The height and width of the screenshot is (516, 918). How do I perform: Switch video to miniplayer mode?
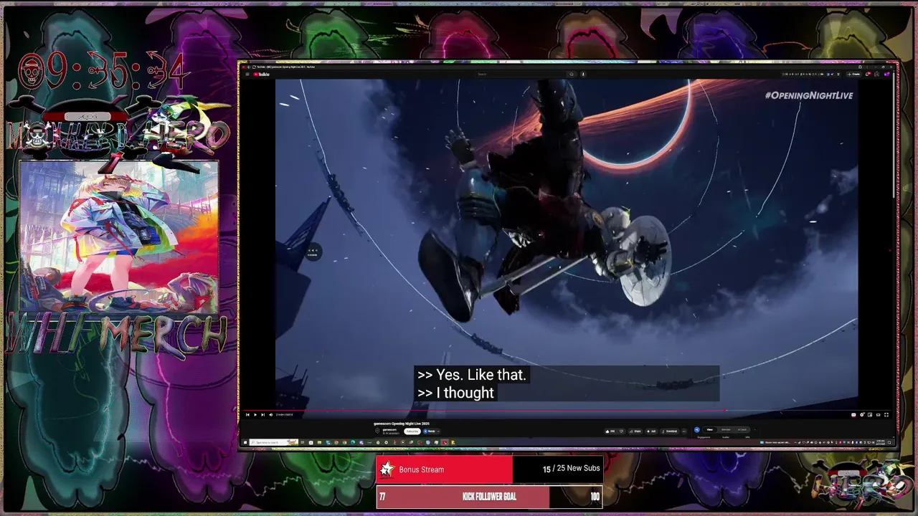[870, 415]
